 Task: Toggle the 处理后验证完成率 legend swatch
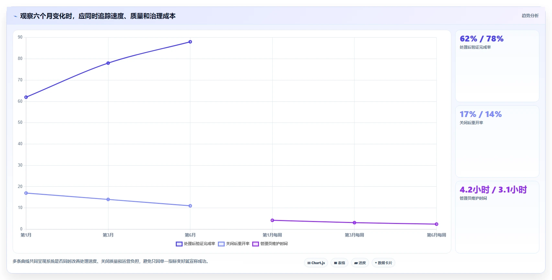click(x=179, y=244)
